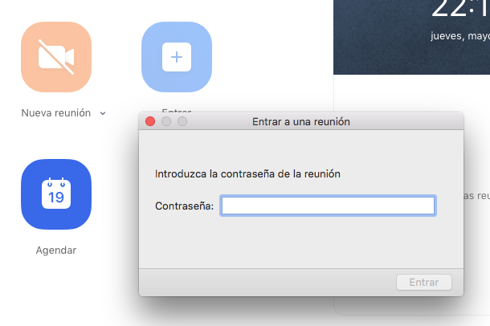Click the clock time in the banner

pyautogui.click(x=459, y=10)
